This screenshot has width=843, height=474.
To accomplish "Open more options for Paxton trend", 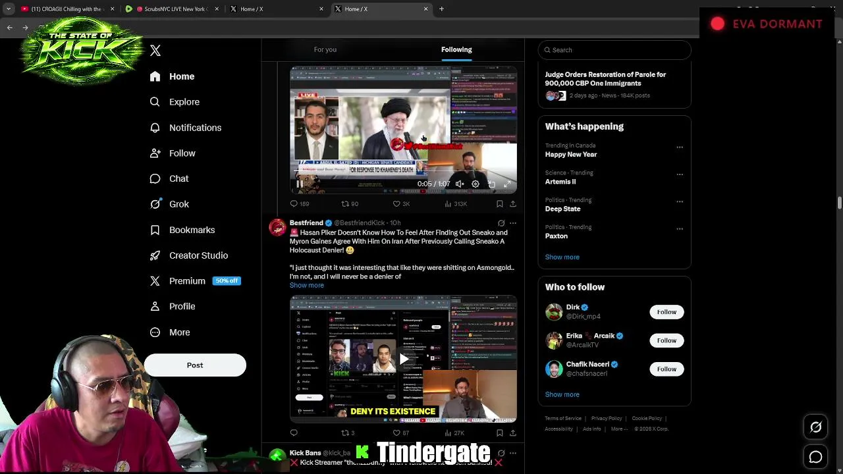I will pos(680,228).
